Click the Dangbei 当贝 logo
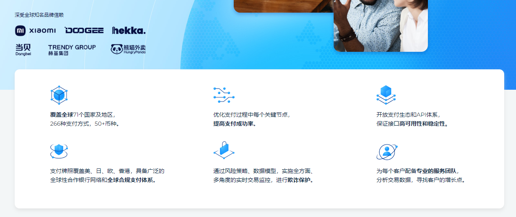Screen dimensions: 516x217 click(23, 50)
